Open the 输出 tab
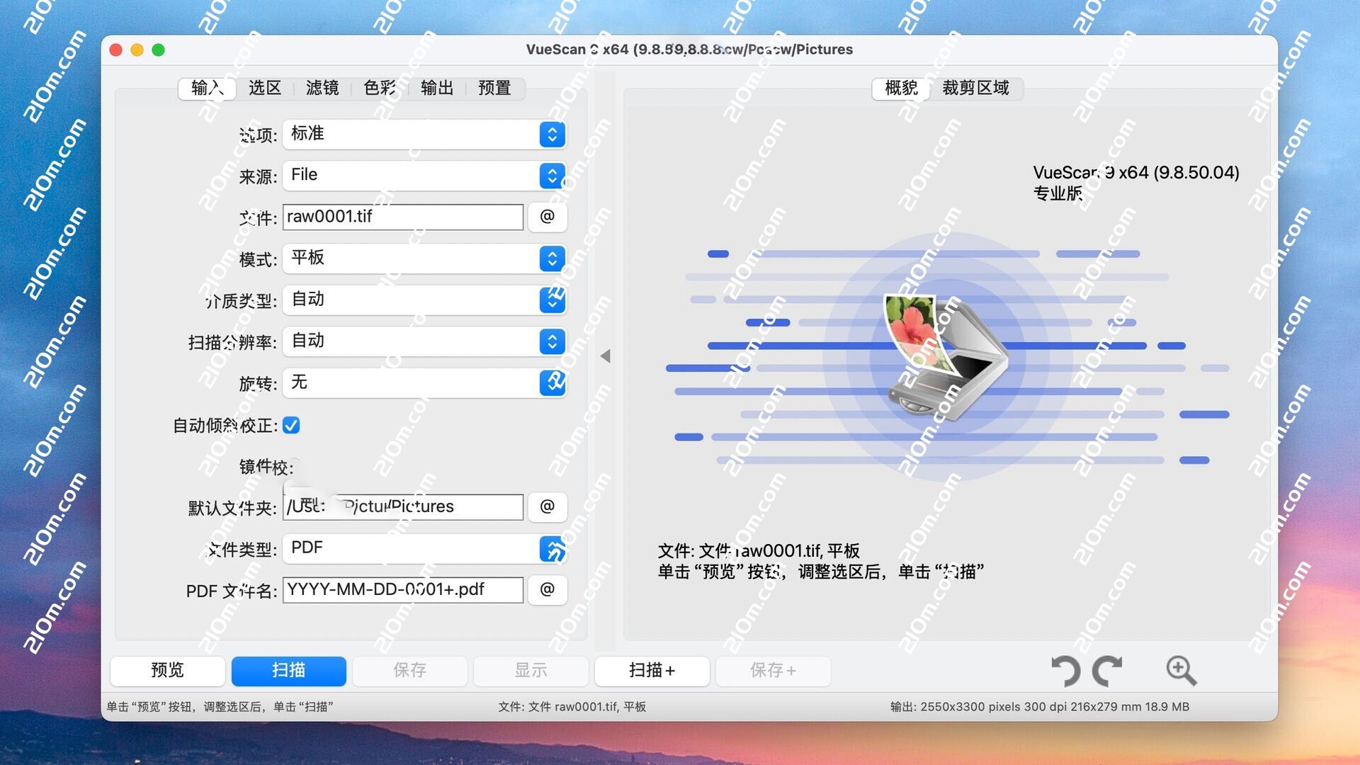 point(437,88)
